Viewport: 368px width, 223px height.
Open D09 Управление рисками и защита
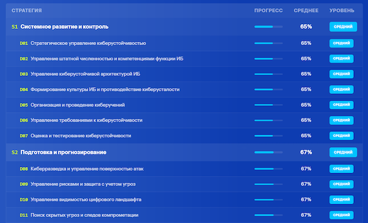point(184,185)
